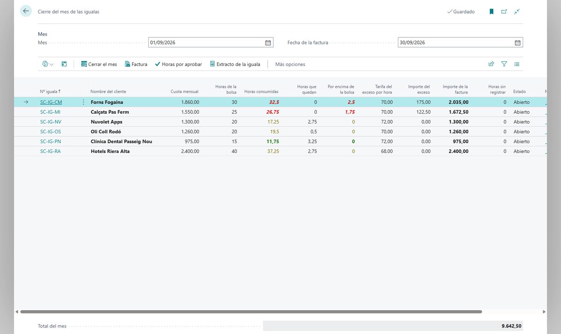Click the Total del mes value 9.642,50

pyautogui.click(x=511, y=326)
